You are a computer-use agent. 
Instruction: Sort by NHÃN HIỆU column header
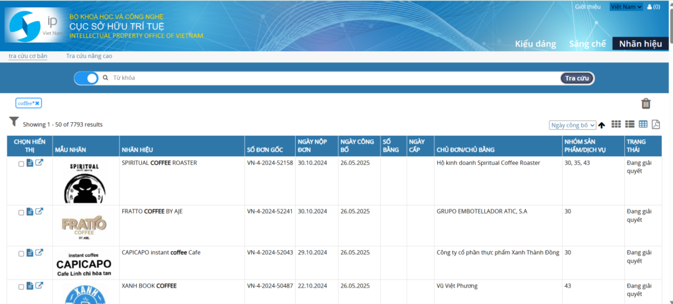click(137, 150)
